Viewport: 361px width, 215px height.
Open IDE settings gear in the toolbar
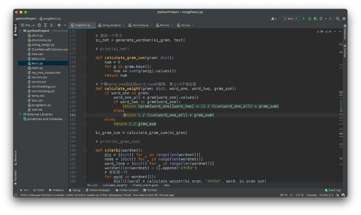pos(344,19)
